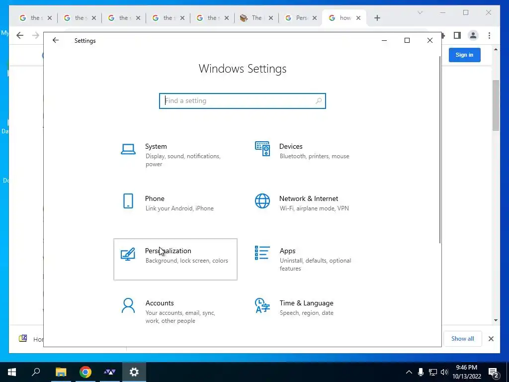Viewport: 509px width, 382px height.
Task: Click the search magnifier in Find a setting
Action: 319,100
